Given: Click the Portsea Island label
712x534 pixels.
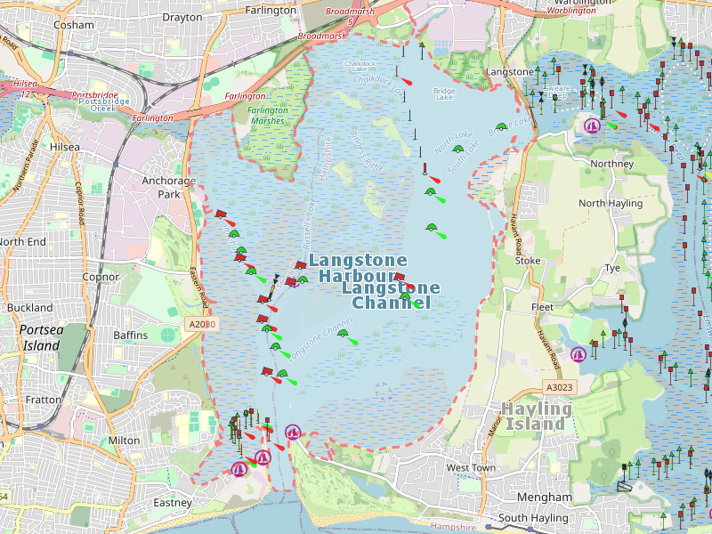Looking at the screenshot, I should [x=42, y=337].
